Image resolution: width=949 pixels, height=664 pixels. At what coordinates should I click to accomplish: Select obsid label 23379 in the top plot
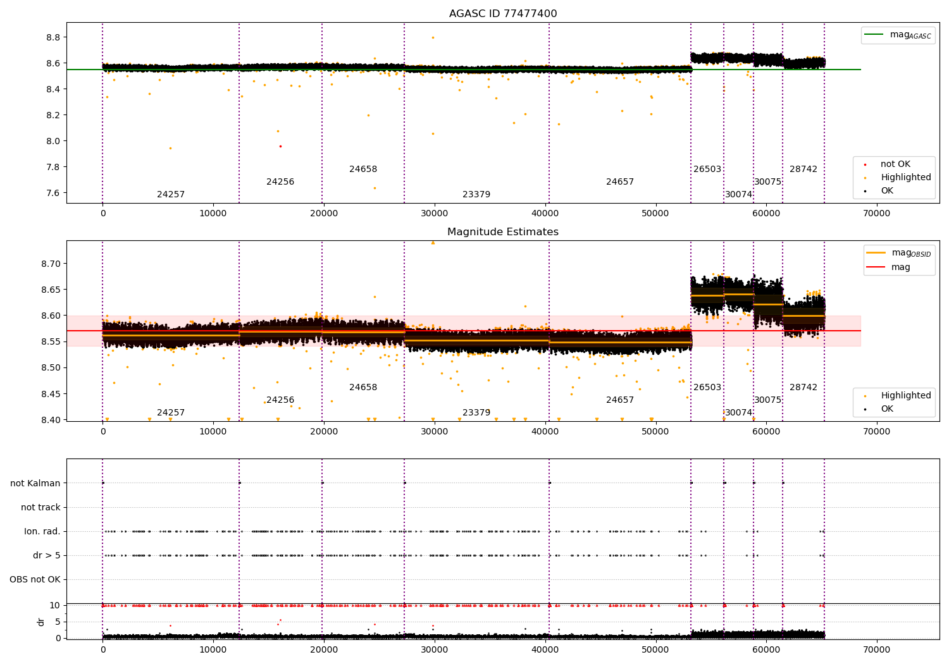(x=476, y=195)
